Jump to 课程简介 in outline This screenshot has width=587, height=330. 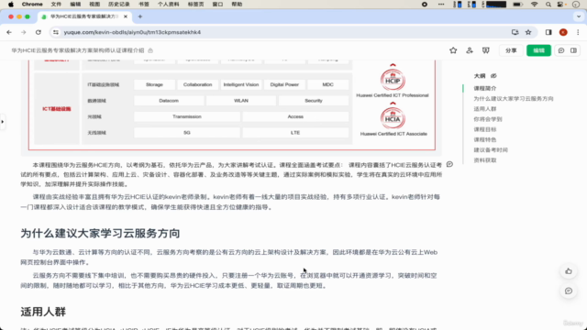(x=485, y=88)
